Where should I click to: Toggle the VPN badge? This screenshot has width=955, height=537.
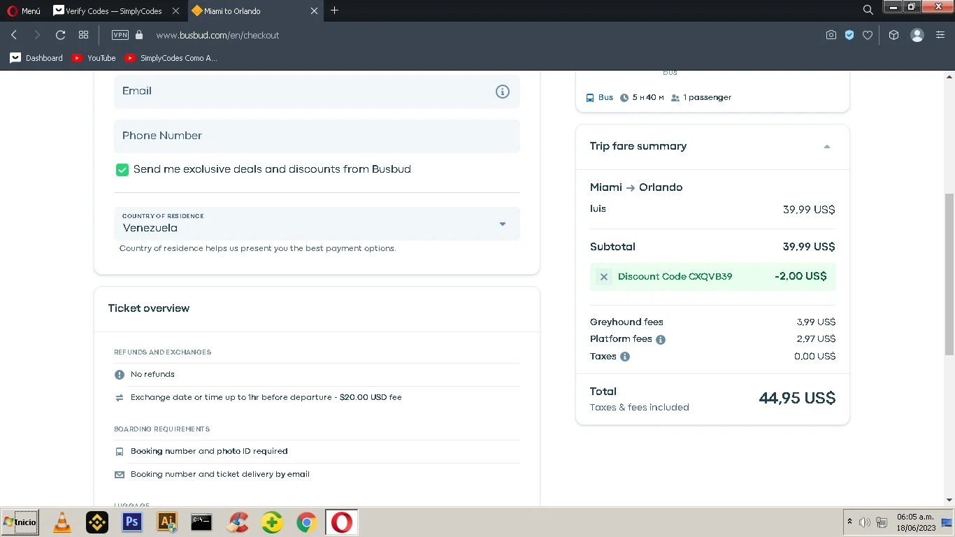click(120, 35)
